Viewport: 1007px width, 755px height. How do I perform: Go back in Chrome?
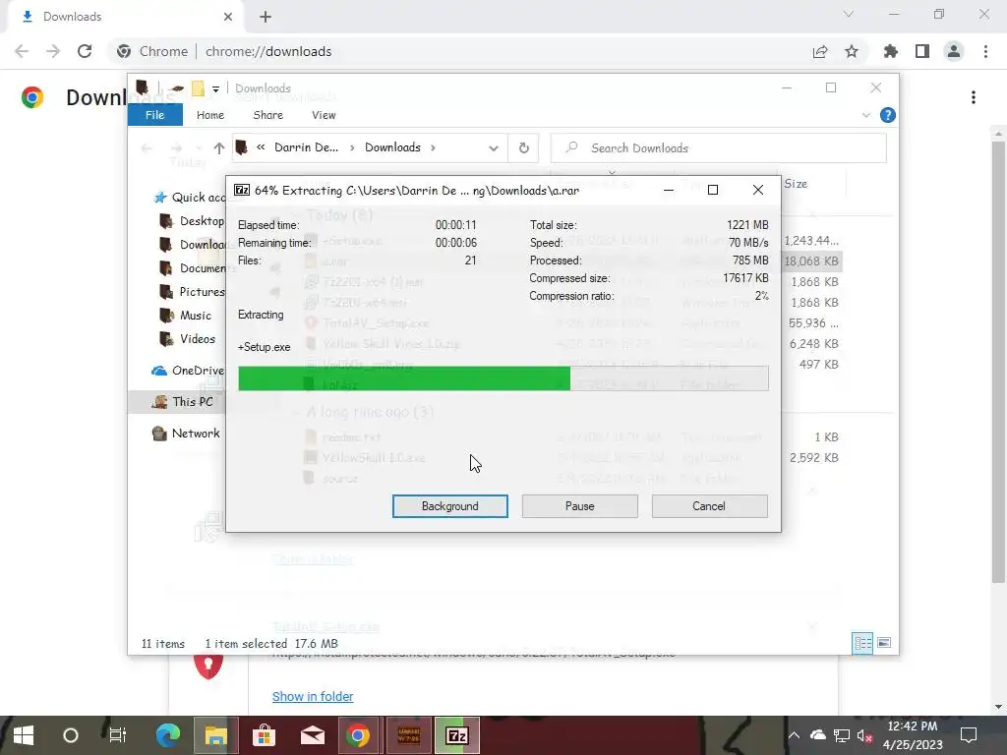[22, 51]
